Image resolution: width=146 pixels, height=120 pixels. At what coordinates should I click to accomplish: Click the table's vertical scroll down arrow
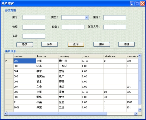point(140,110)
